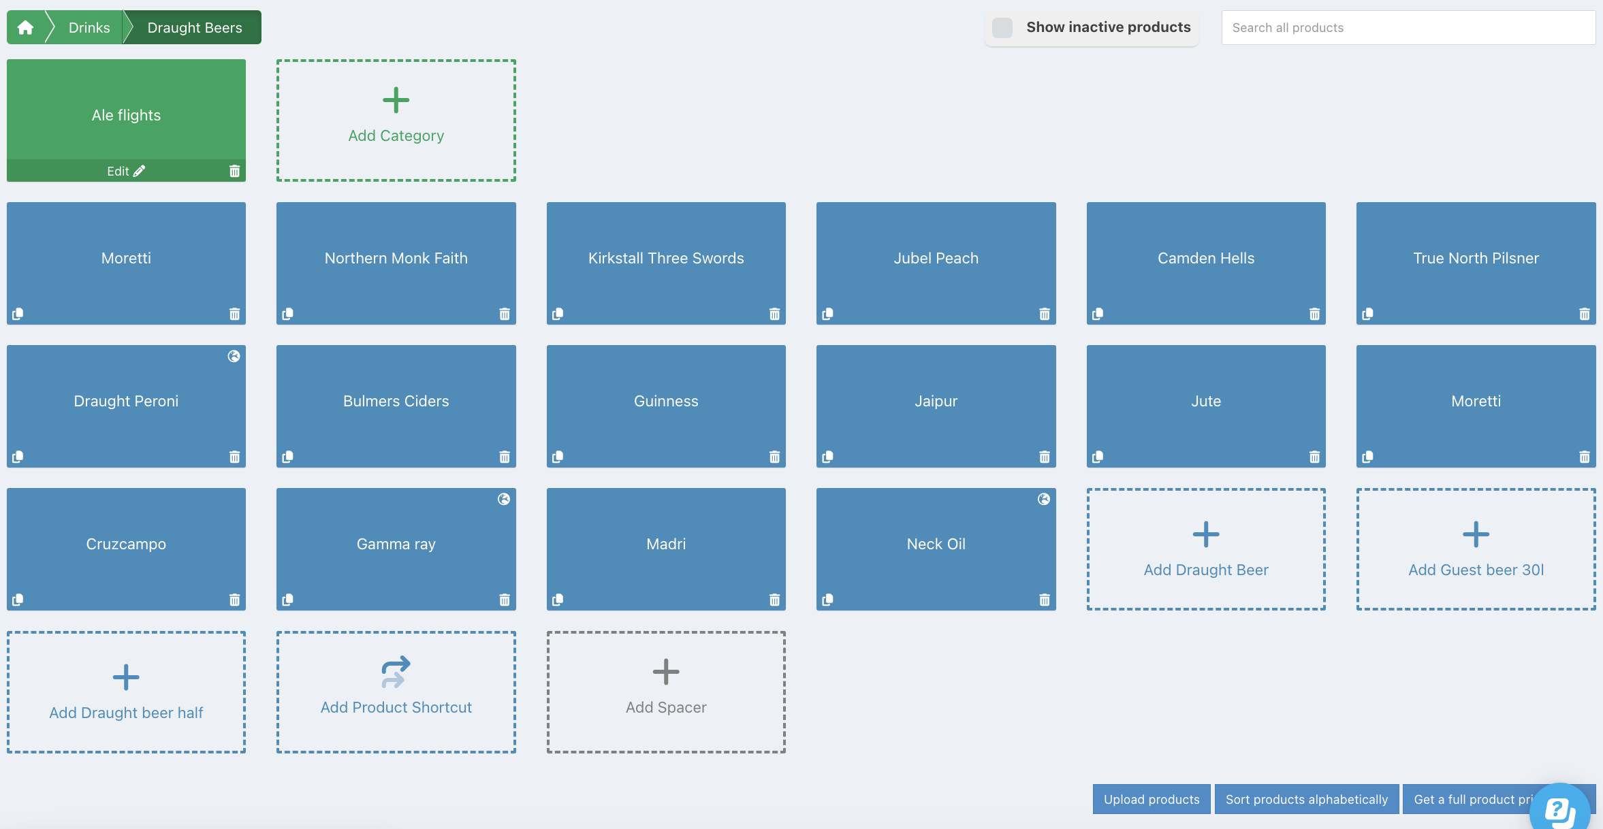1603x829 pixels.
Task: Click Sort products alphabetically button
Action: [x=1306, y=799]
